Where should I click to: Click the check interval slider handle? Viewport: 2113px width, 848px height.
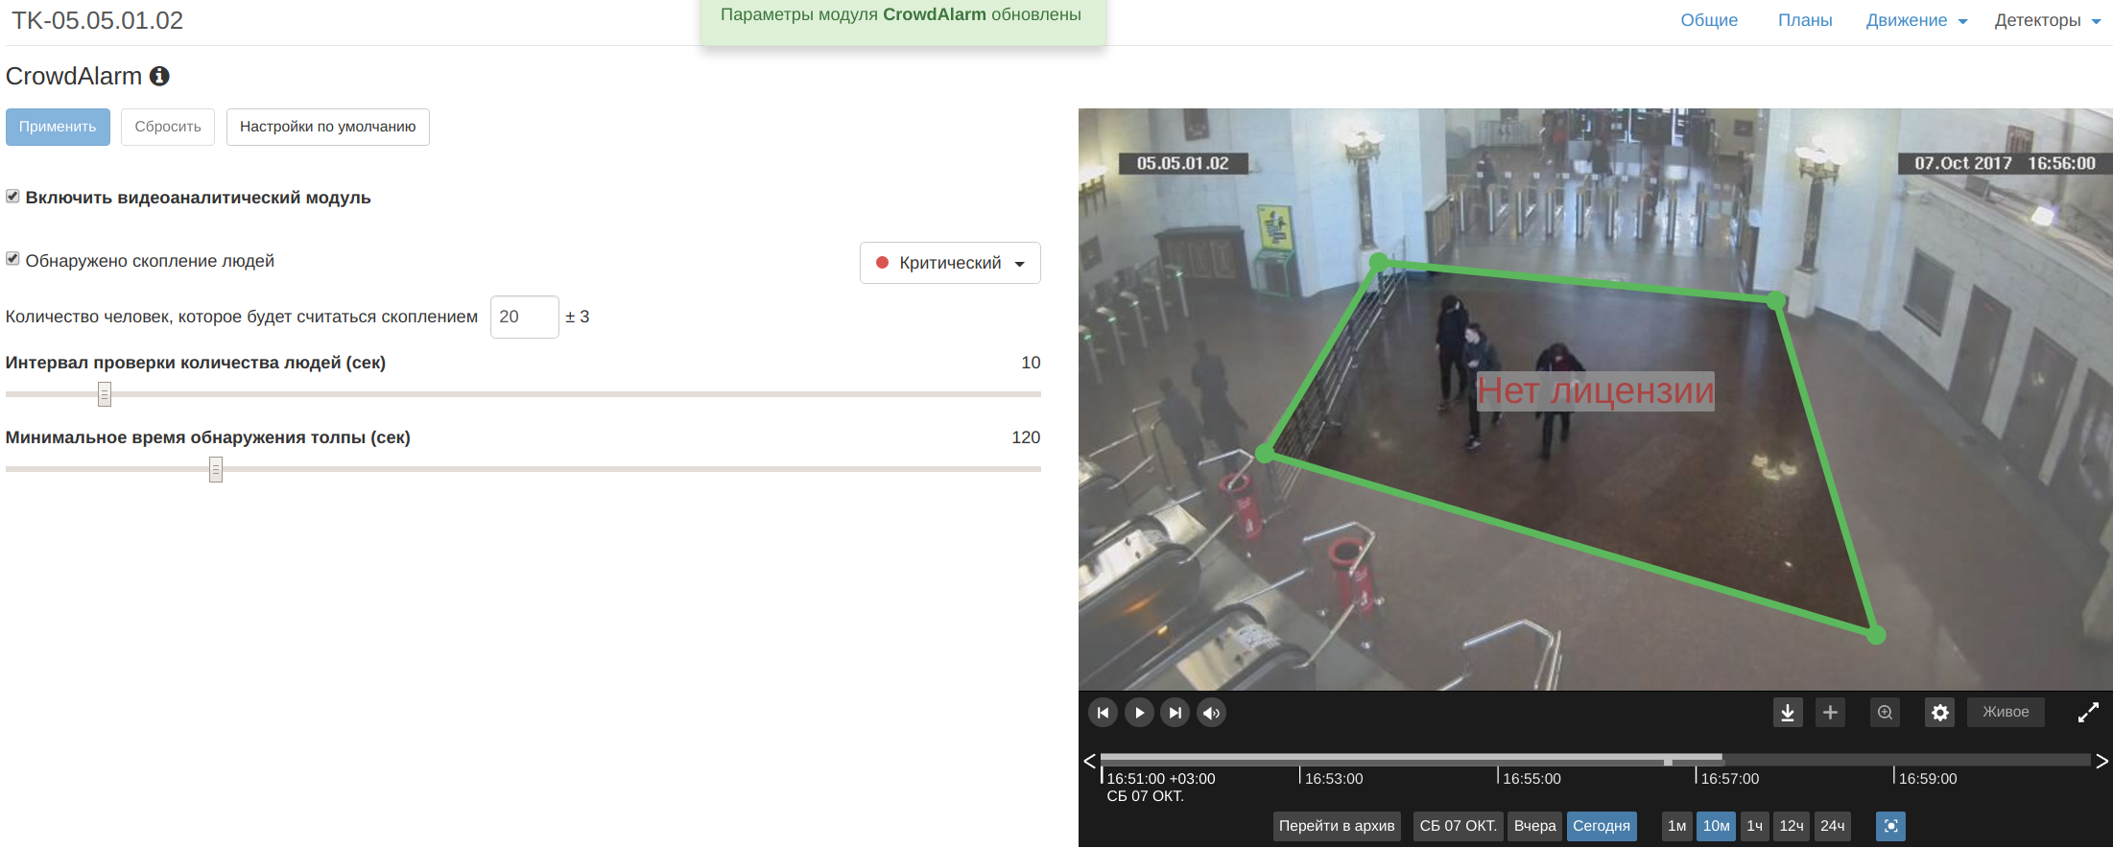[105, 394]
